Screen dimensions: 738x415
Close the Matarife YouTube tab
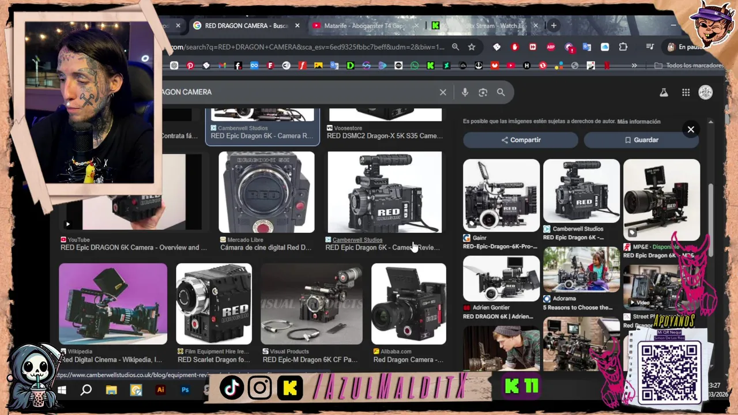417,26
